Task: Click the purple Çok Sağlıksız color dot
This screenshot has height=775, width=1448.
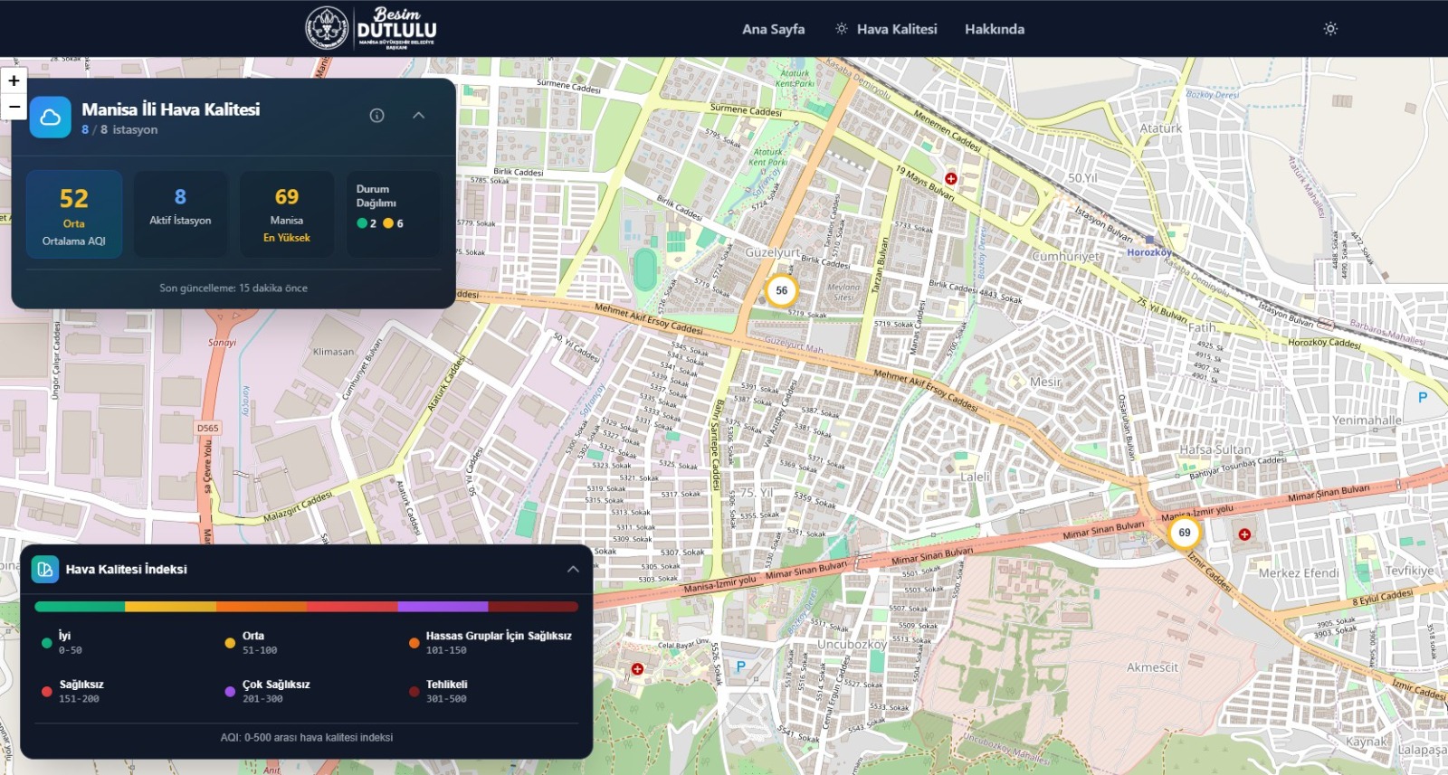Action: tap(230, 692)
